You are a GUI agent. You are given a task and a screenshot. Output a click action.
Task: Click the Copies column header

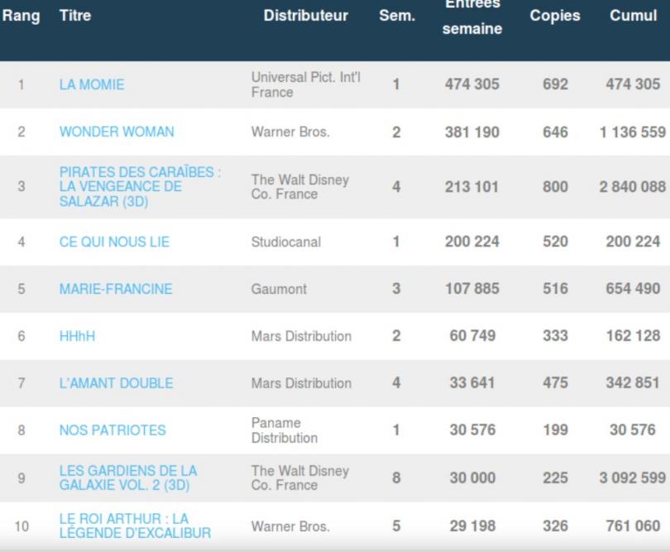coord(555,16)
